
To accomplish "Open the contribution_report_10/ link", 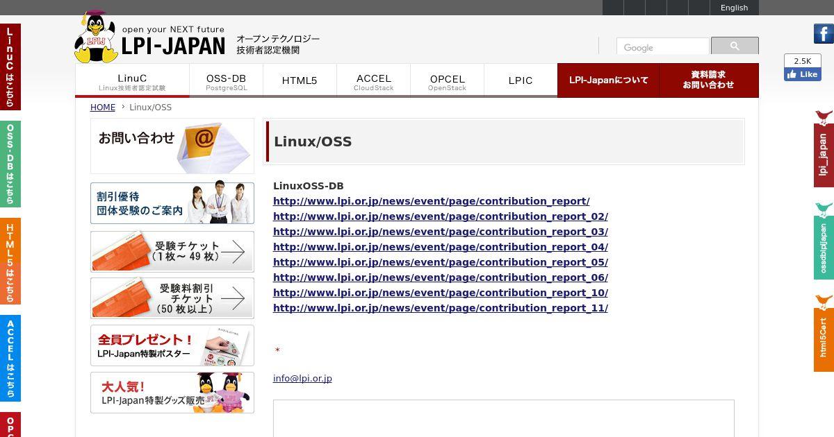I will point(441,293).
